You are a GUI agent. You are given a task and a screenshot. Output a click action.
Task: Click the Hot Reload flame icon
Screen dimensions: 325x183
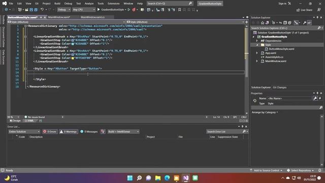click(134, 10)
